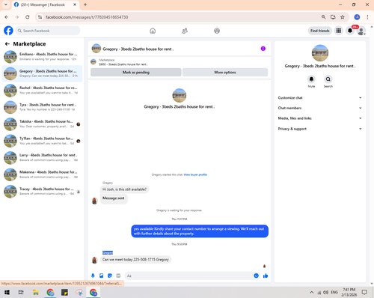374x298 pixels.
Task: Open the Groups icon in top navigation
Action: tap(217, 31)
